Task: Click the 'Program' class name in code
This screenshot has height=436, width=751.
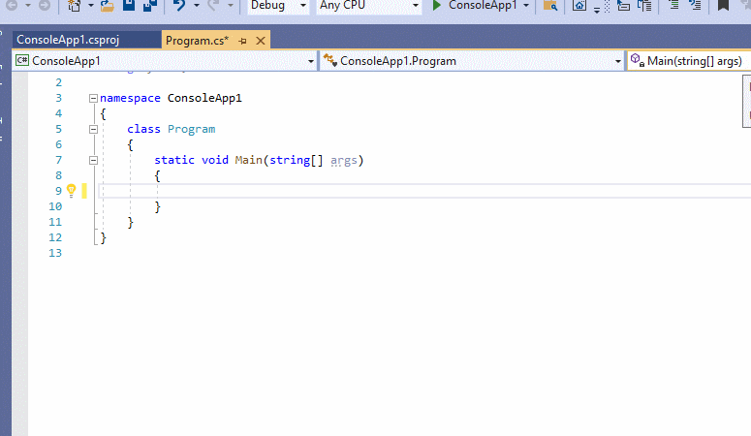Action: 192,130
